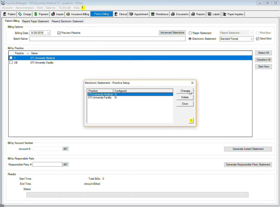280x207 pixels.
Task: Open the Administration menu
Action: point(25,8)
